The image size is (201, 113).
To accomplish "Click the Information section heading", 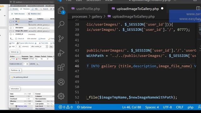I will [15, 89].
